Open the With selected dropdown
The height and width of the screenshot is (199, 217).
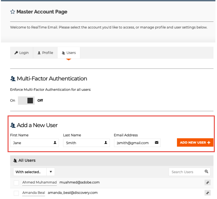[34, 172]
